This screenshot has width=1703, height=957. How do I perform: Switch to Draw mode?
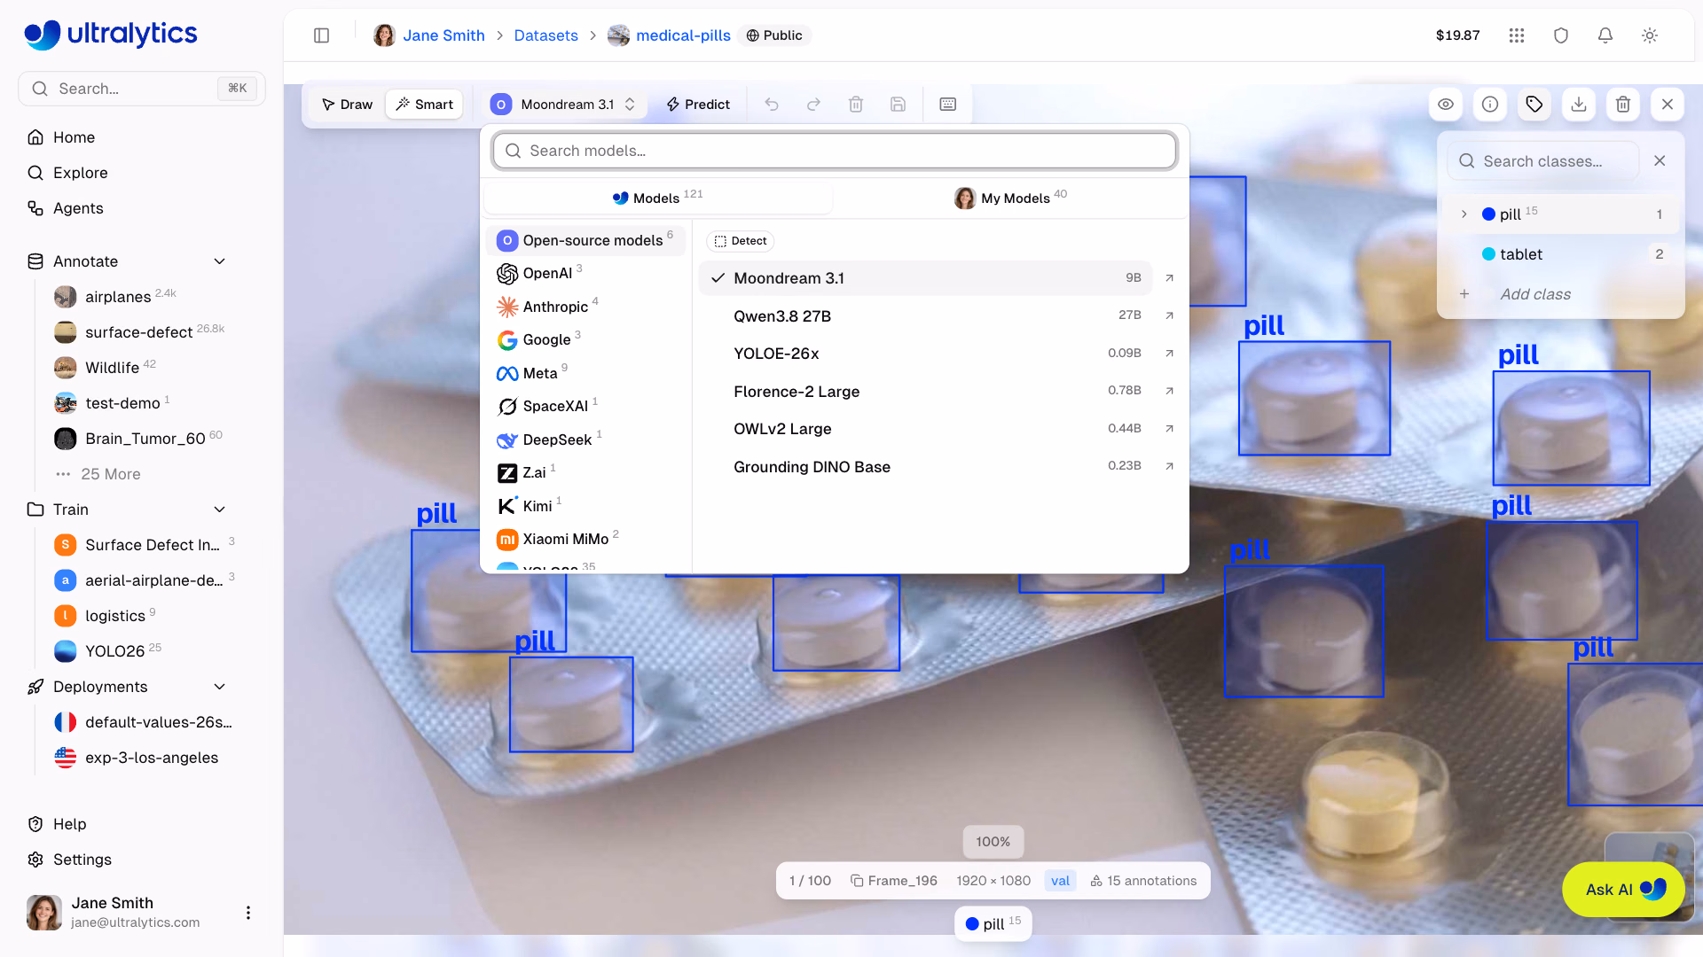click(347, 105)
